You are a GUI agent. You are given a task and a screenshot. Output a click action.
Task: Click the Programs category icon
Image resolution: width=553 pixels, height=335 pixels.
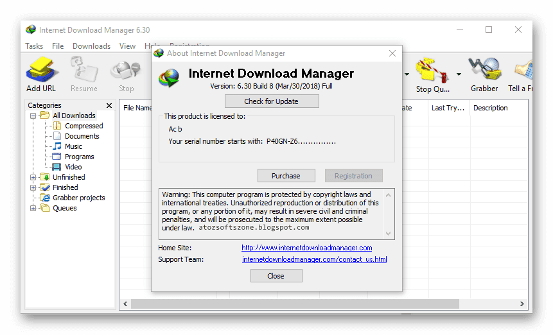(57, 157)
